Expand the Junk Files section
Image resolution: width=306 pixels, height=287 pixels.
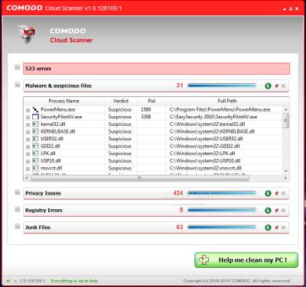point(17,226)
